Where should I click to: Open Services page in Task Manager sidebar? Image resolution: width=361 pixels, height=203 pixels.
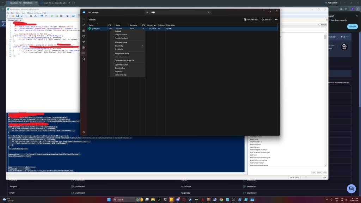(84, 59)
